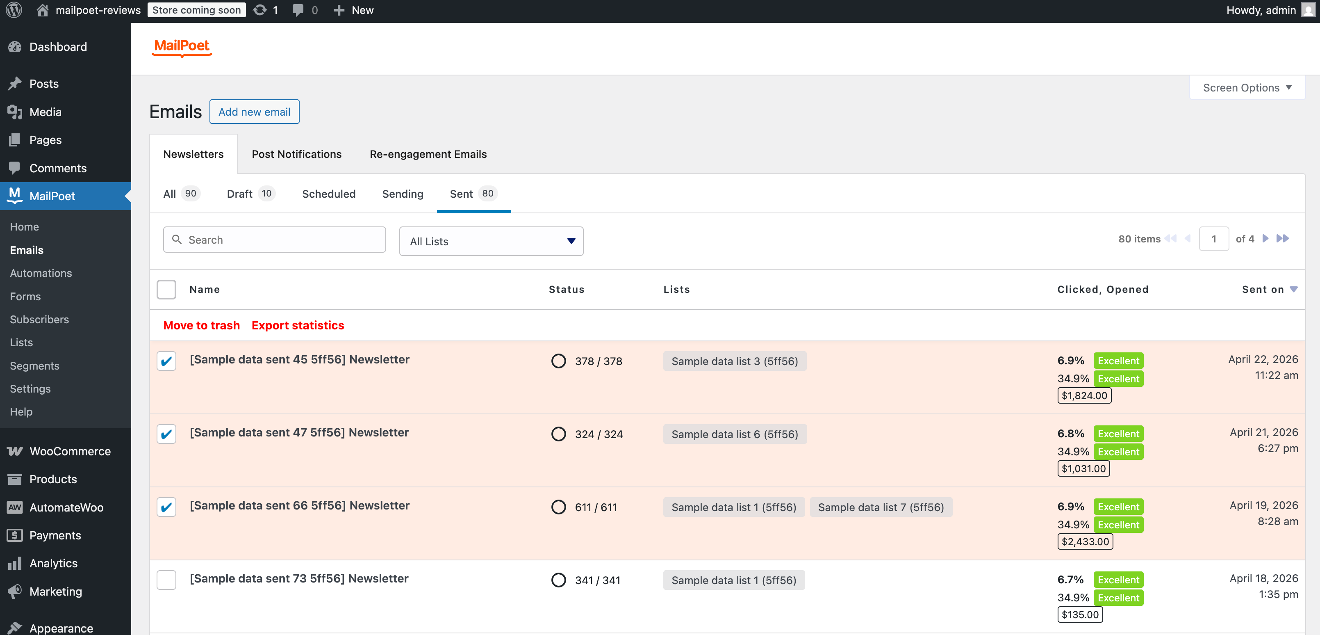Click Sample data list 7 (5ff56) tag
Viewport: 1320px width, 635px height.
pyautogui.click(x=881, y=507)
